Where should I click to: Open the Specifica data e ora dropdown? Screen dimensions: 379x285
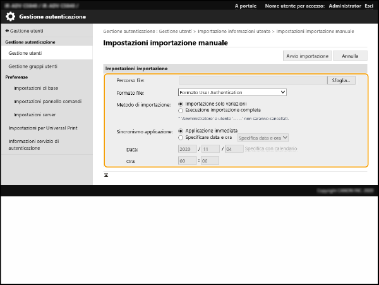pyautogui.click(x=263, y=137)
